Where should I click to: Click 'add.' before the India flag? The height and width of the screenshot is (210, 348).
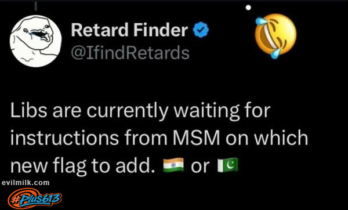[x=135, y=165]
